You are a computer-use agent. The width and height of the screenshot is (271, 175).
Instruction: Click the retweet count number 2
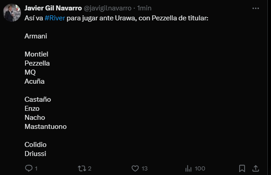click(x=90, y=169)
